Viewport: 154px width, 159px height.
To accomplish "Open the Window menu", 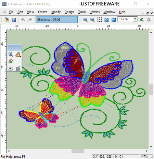I will [x=109, y=12].
